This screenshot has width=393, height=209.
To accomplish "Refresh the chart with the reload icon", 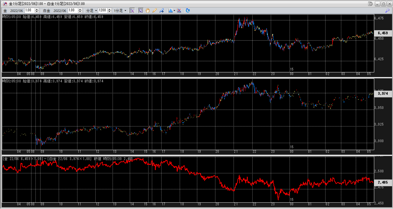I will (x=188, y=11).
